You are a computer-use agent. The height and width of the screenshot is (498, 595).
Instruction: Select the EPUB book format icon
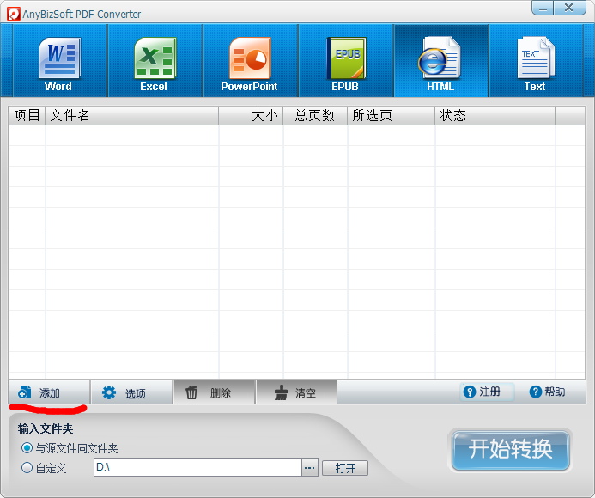click(346, 61)
